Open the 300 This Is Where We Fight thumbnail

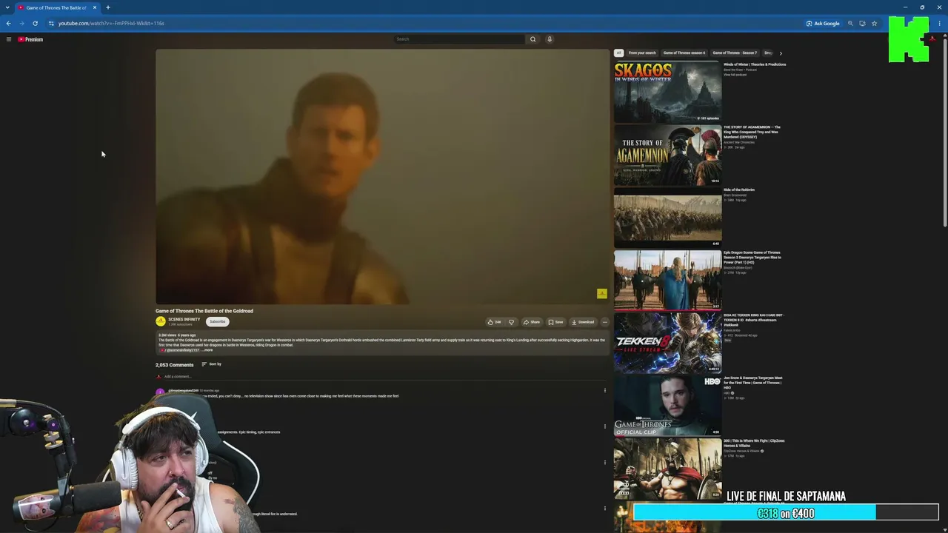pos(667,469)
